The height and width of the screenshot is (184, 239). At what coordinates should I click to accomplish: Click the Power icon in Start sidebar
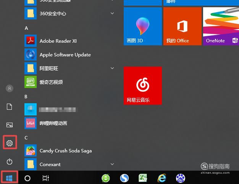[10, 162]
